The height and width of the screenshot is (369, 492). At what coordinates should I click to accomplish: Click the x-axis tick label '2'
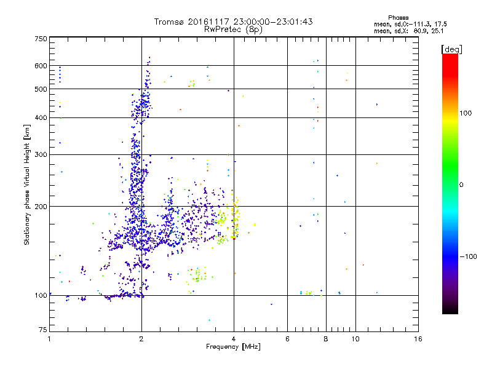[x=141, y=339]
